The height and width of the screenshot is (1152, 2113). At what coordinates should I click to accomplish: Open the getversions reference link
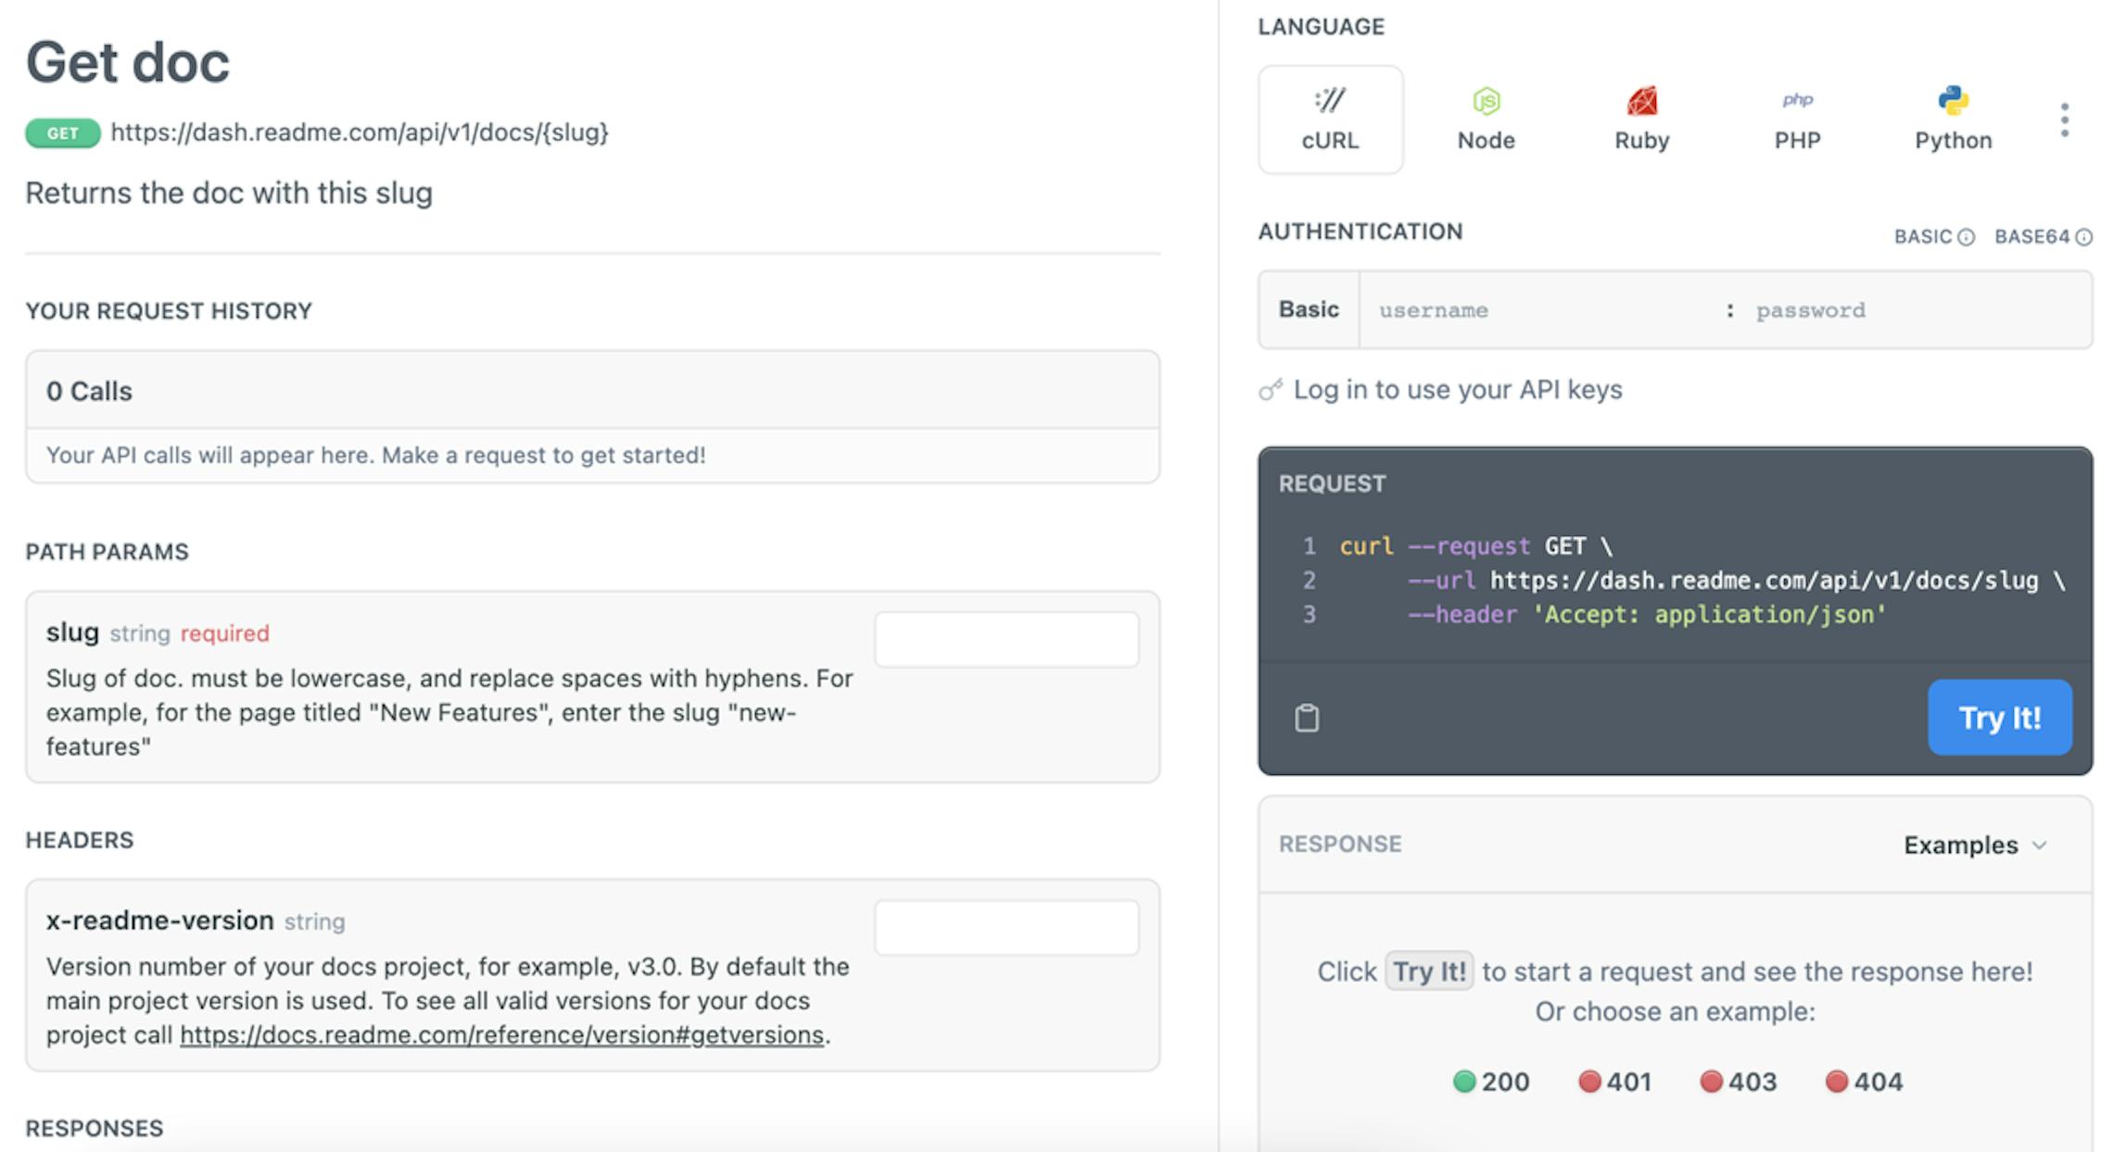(501, 1034)
